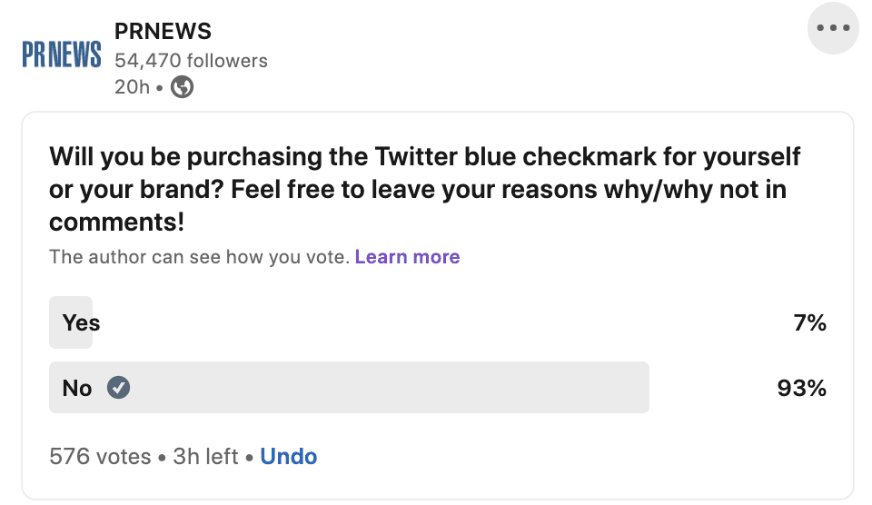Click the 20h post timestamp
The image size is (872, 505).
coord(131,87)
